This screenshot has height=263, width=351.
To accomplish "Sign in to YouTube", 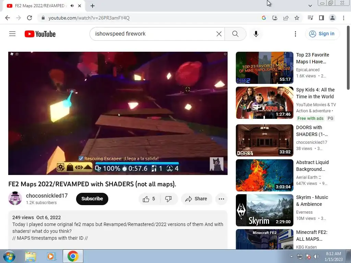I will pyautogui.click(x=322, y=34).
